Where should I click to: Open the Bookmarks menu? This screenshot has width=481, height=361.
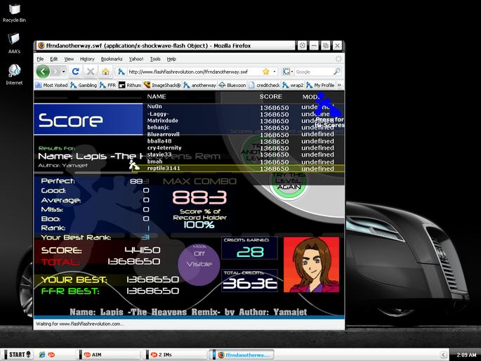112,59
